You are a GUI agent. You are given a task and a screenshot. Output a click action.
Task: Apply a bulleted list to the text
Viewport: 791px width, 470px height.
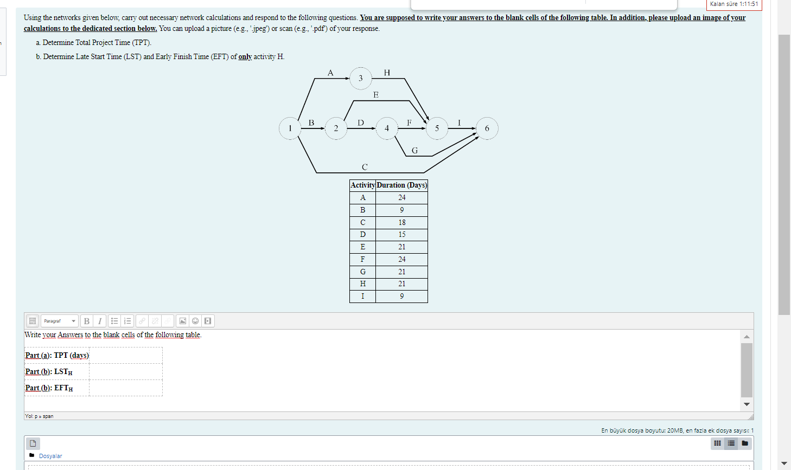(114, 320)
